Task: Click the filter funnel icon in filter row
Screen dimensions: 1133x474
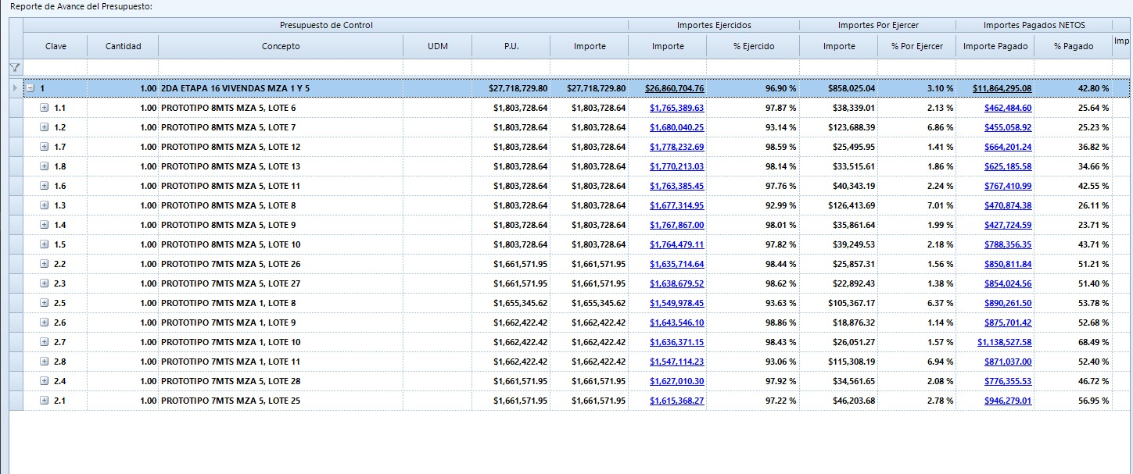Action: point(15,68)
